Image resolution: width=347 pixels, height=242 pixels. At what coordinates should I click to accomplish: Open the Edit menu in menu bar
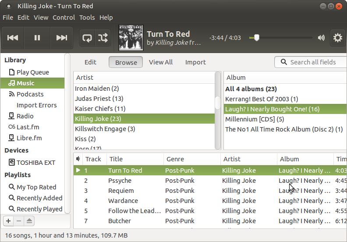[23, 18]
